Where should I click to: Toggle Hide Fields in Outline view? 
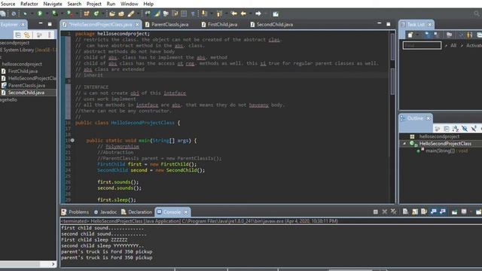point(465,129)
